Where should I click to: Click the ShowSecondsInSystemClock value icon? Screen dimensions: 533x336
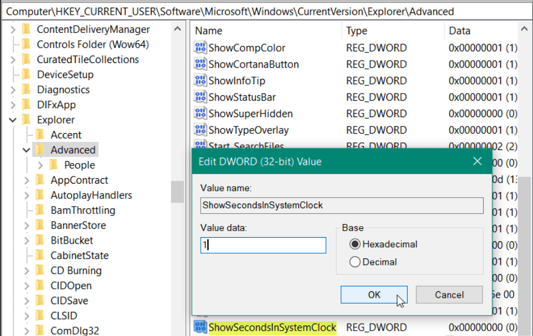click(201, 328)
